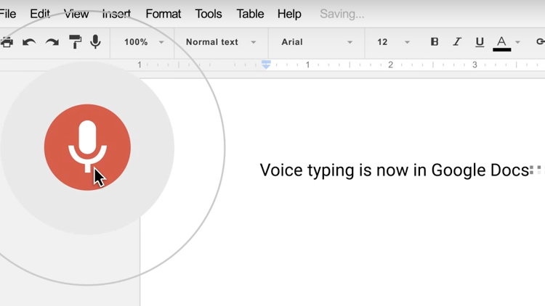Click the ruler at the 3 mark
This screenshot has height=306, width=545.
coord(475,65)
